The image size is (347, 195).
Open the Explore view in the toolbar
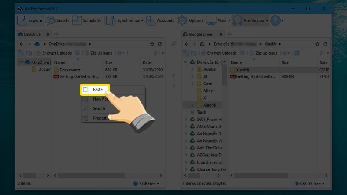pyautogui.click(x=30, y=20)
